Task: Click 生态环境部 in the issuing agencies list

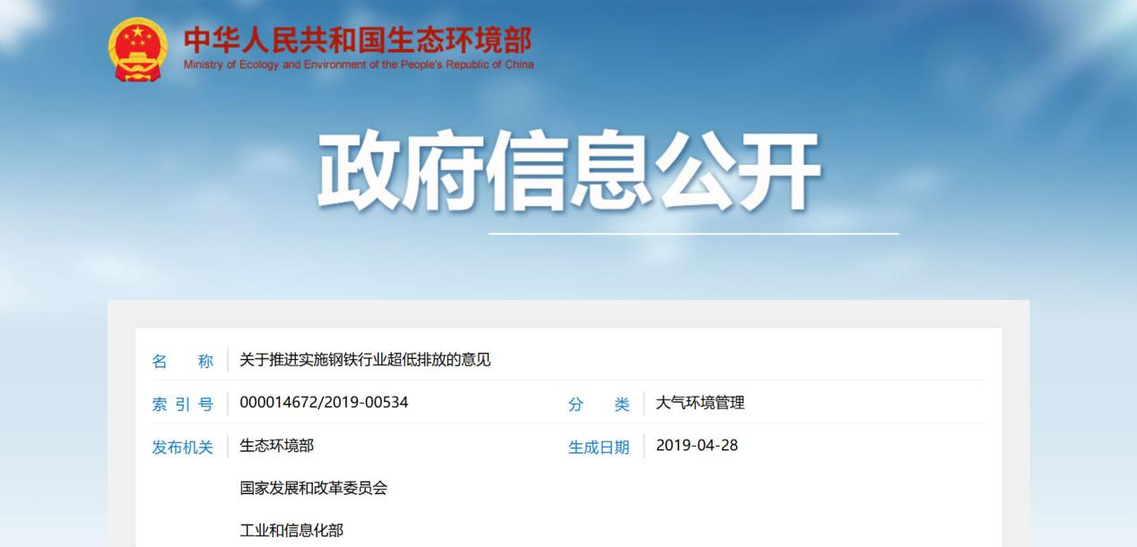Action: (276, 446)
